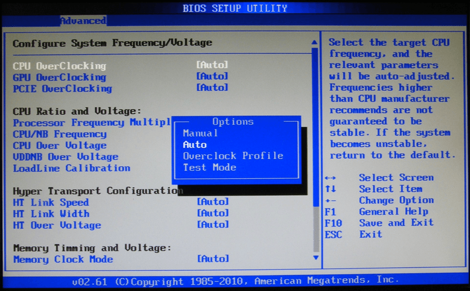This screenshot has width=470, height=291.
Task: Open GPU OverClocking [Auto] value
Action: point(212,76)
